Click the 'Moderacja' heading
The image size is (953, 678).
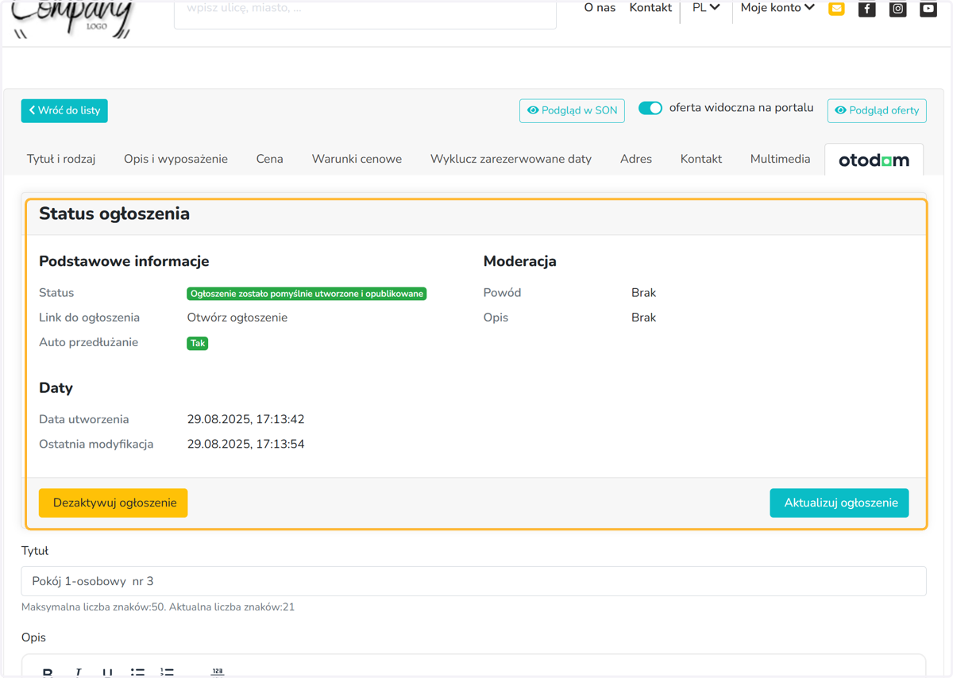point(520,261)
